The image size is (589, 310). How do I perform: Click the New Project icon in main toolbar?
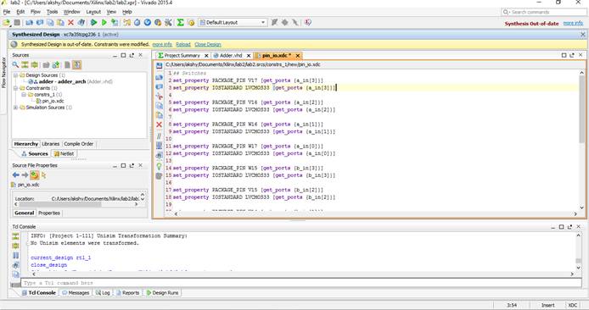(x=6, y=23)
